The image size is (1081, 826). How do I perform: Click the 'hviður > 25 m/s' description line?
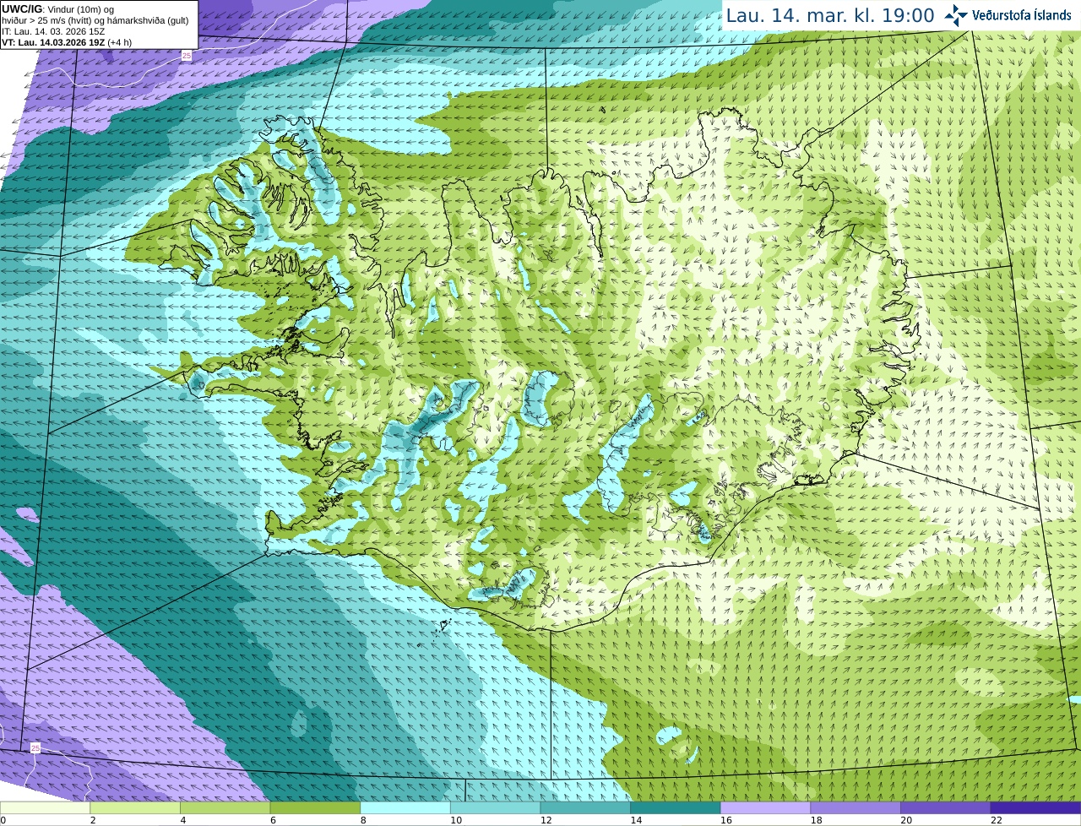tap(95, 20)
